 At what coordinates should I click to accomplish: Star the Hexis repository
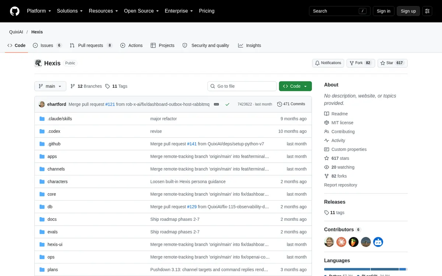pos(393,63)
